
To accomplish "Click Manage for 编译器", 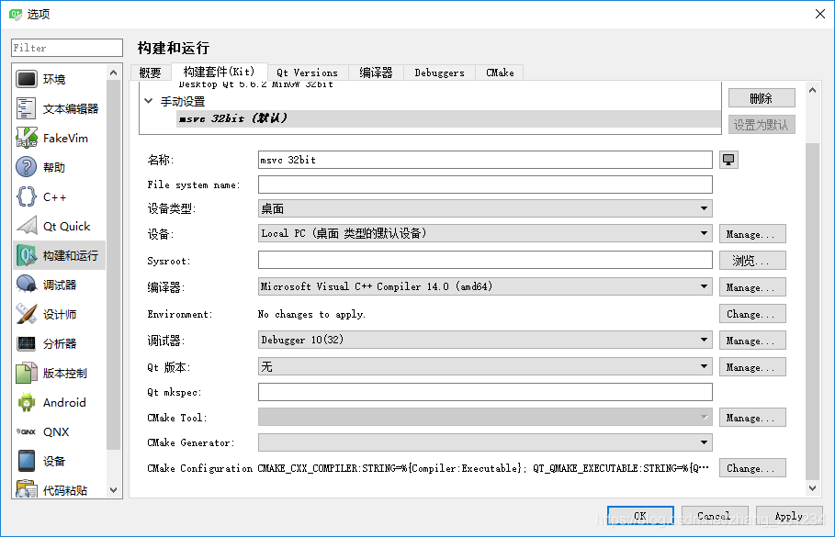I will (752, 287).
